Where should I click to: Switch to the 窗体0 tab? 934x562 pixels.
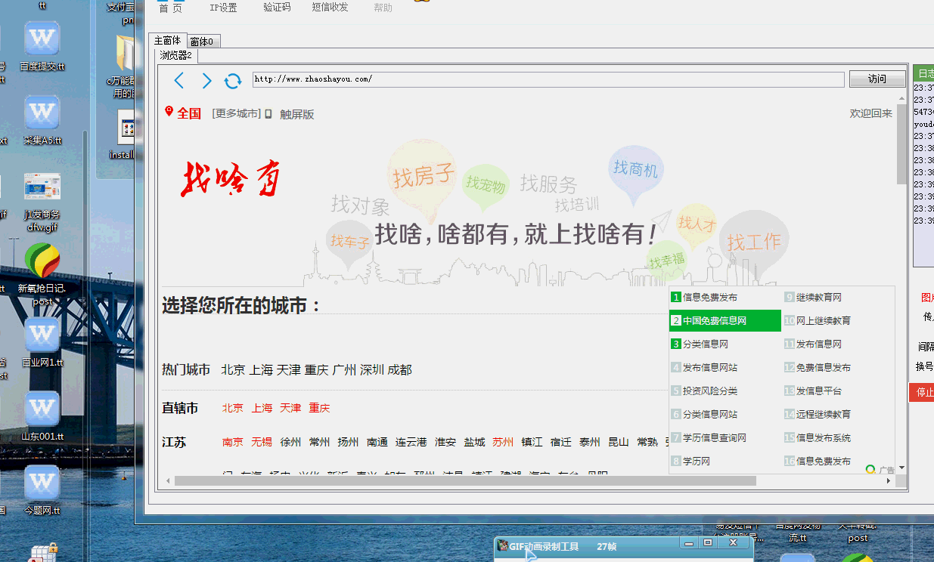(x=203, y=42)
